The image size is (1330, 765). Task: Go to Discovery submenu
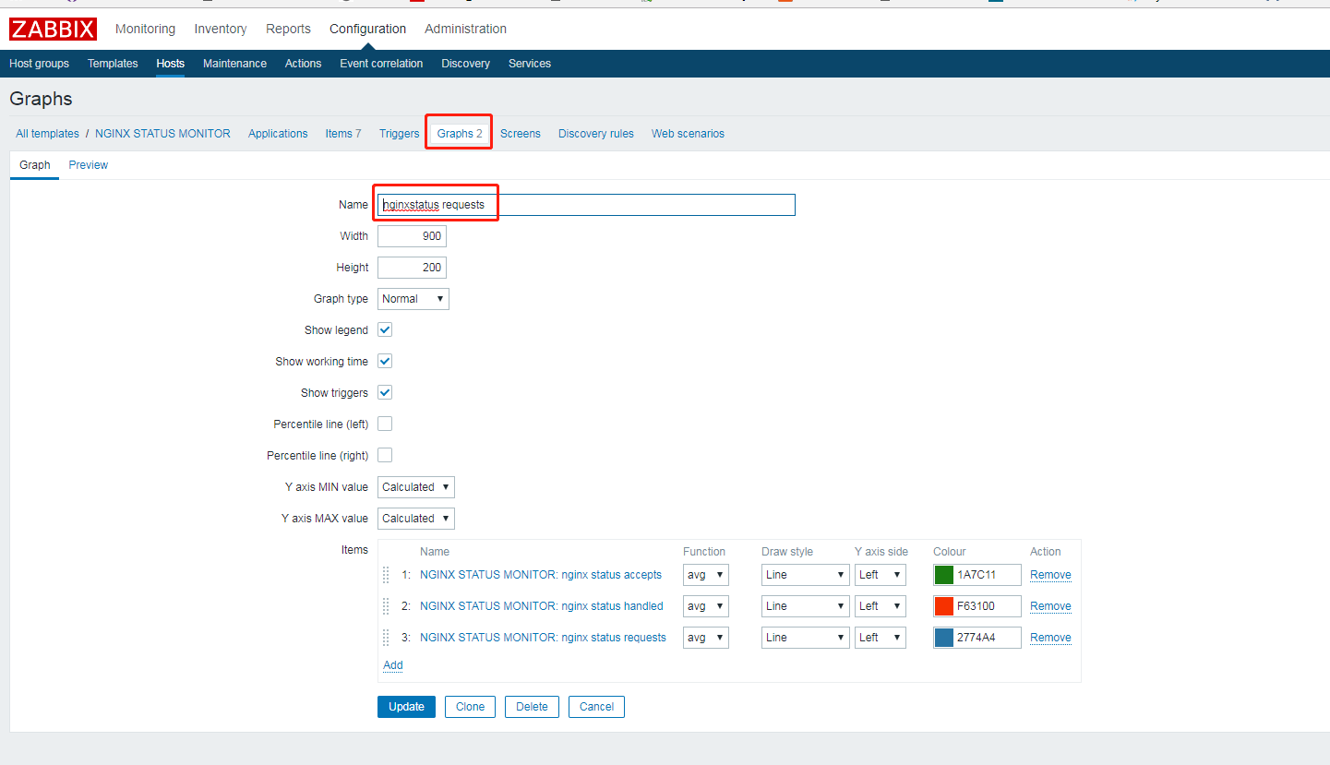click(x=465, y=64)
